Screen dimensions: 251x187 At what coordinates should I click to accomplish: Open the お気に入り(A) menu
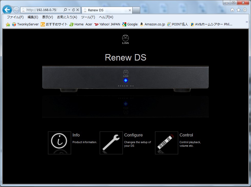67,17
